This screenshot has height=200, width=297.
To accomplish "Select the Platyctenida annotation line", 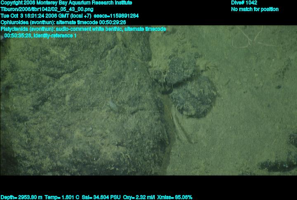I will 83,29.
